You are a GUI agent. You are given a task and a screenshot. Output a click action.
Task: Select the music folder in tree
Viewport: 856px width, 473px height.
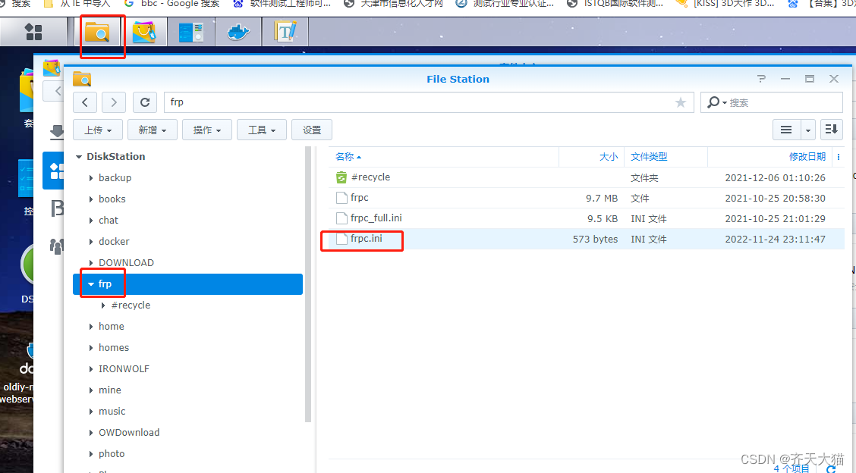(112, 412)
